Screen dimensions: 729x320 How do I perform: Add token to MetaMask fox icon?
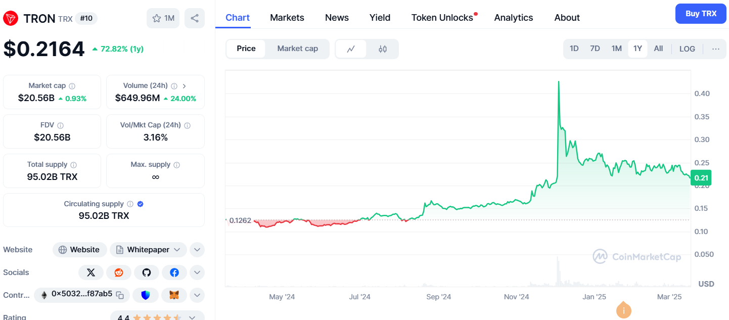point(174,295)
